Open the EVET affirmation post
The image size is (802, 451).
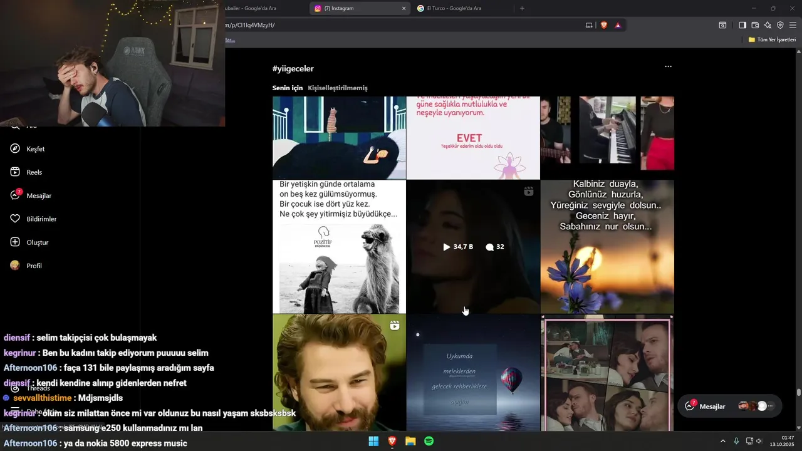coord(473,138)
